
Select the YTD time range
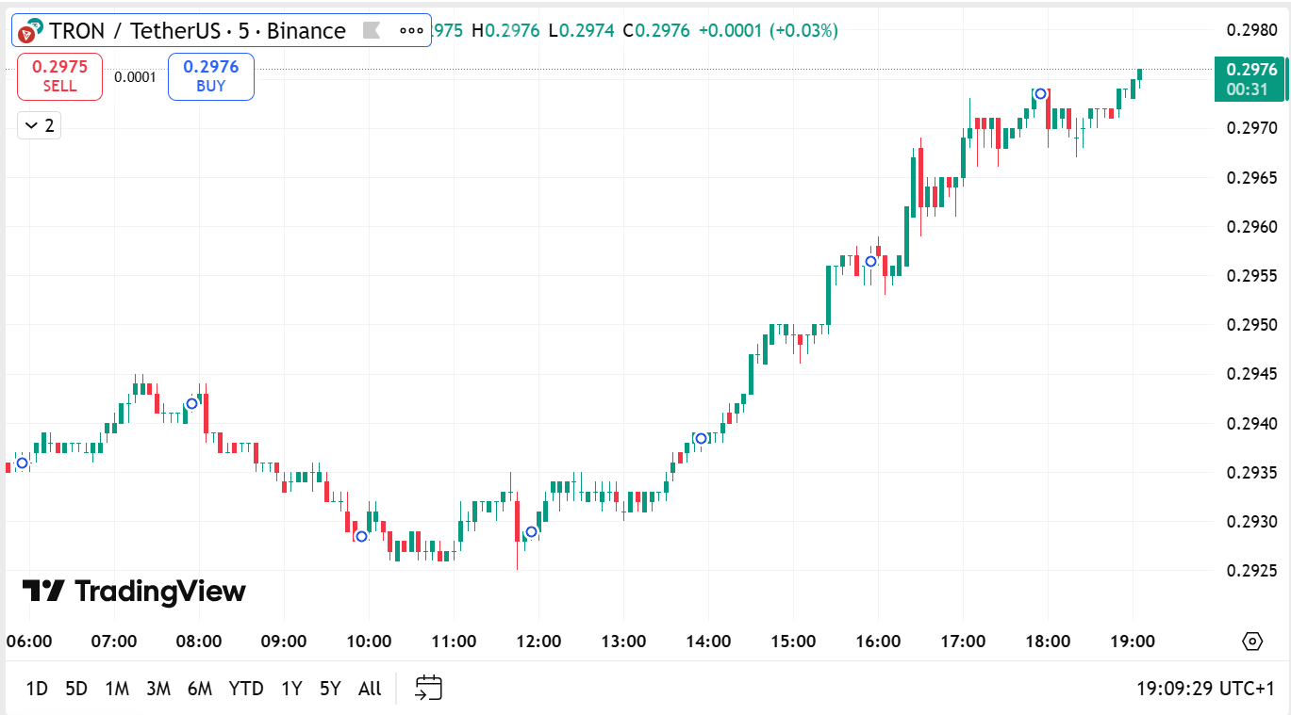(246, 689)
